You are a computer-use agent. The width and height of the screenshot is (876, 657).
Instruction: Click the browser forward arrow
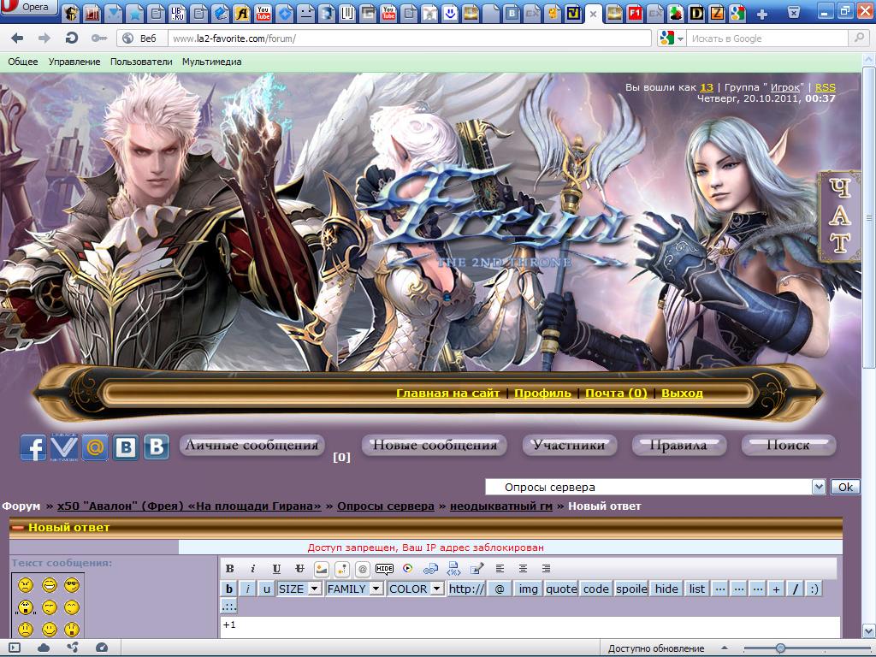44,38
